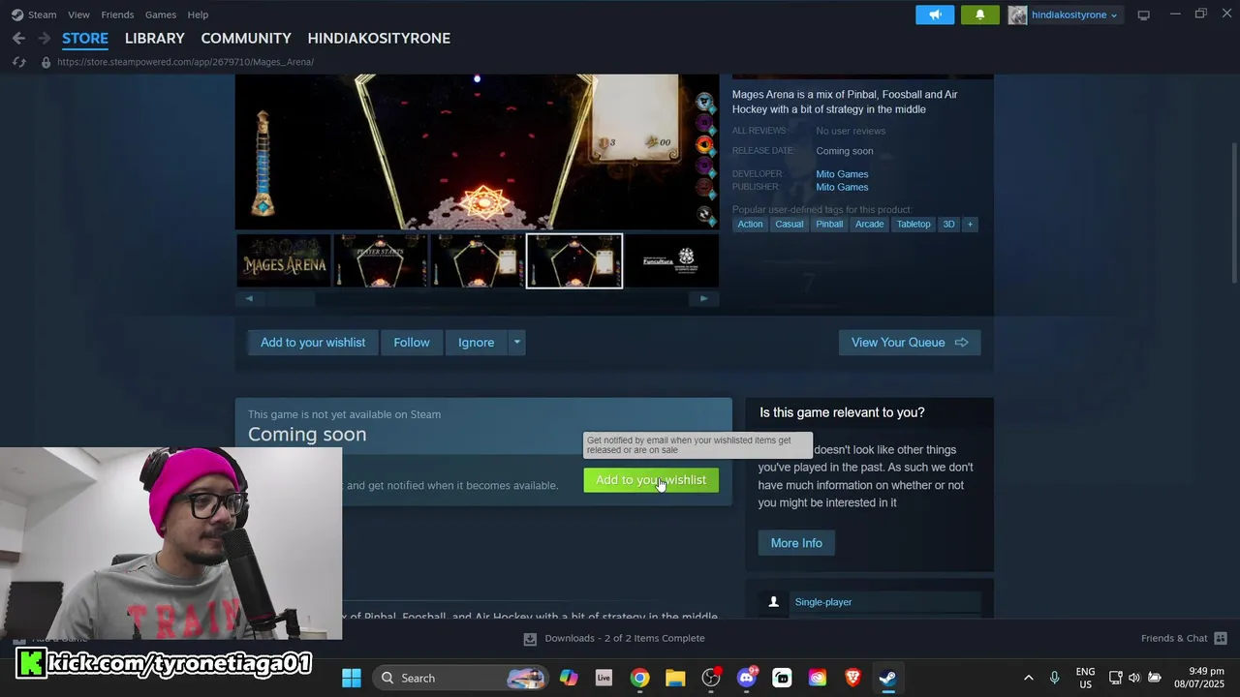Viewport: 1240px width, 697px height.
Task: Click the store URL address field
Action: click(x=185, y=62)
